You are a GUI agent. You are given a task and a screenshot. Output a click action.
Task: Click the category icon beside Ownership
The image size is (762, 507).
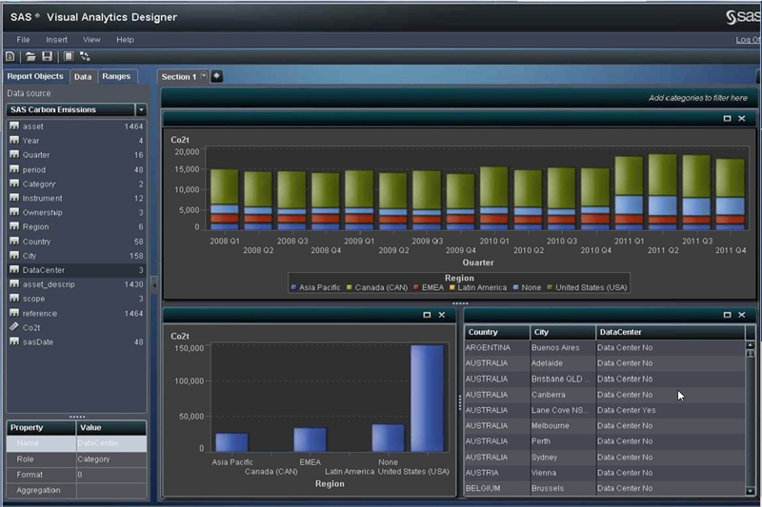tap(14, 212)
